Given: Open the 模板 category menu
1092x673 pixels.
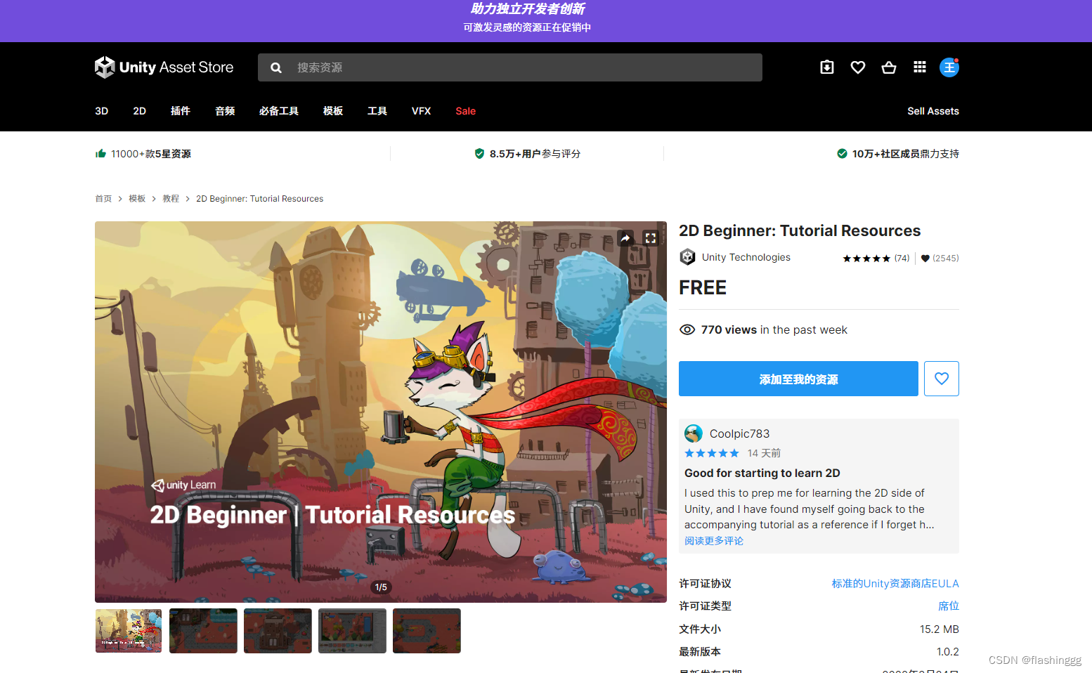Looking at the screenshot, I should click(333, 111).
